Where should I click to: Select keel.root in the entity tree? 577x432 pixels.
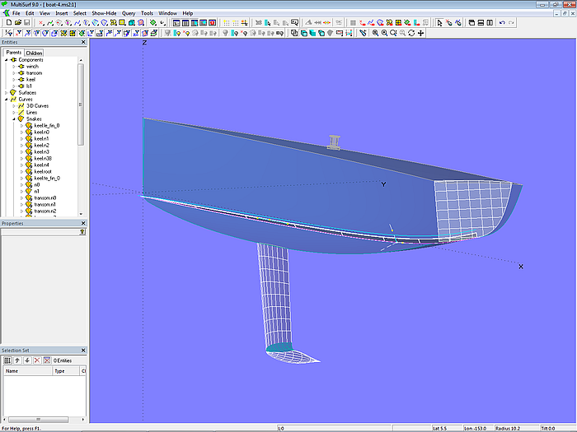42,172
